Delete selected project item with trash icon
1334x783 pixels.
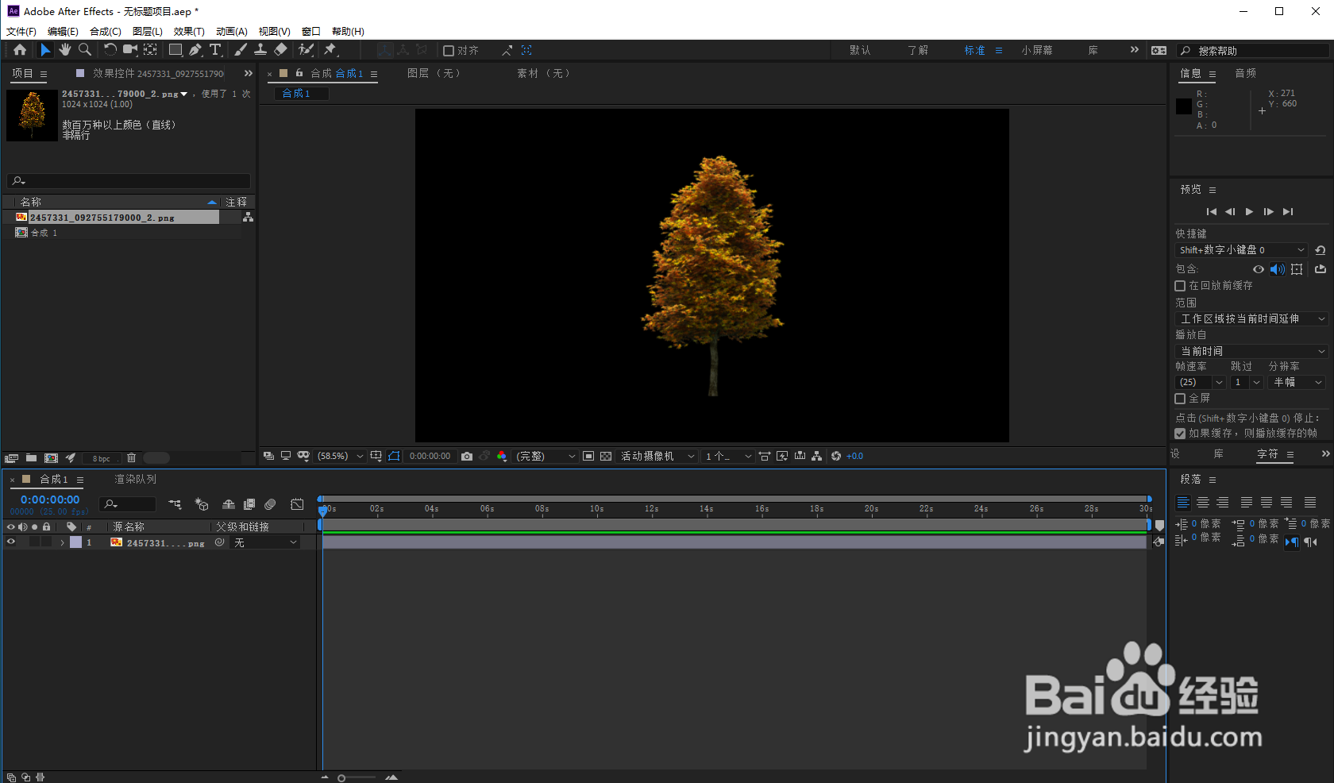(x=132, y=458)
